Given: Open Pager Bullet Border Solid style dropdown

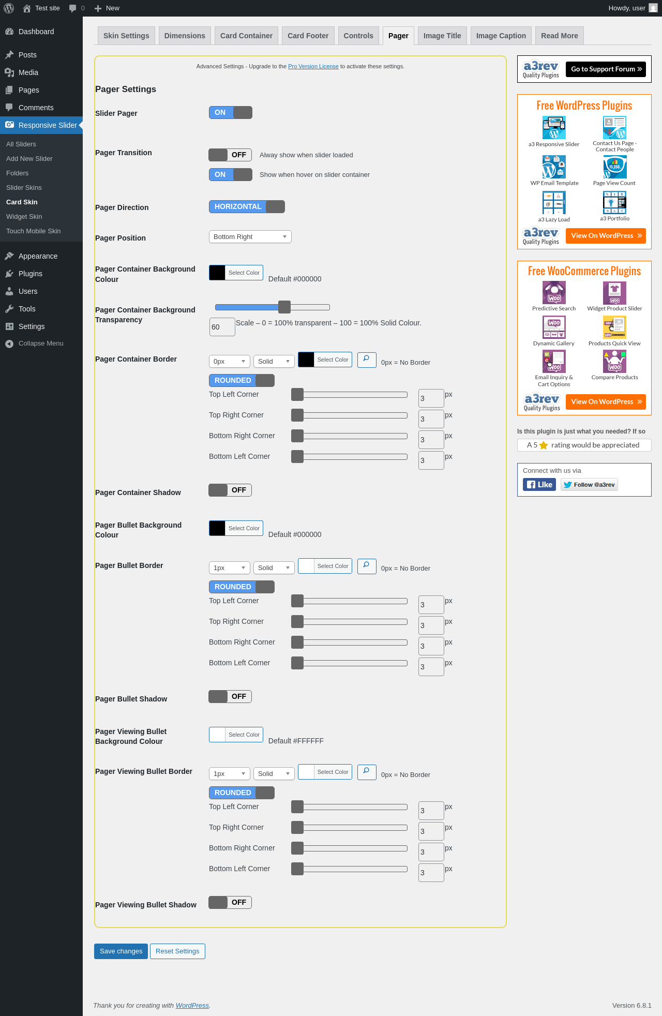Looking at the screenshot, I should point(274,568).
